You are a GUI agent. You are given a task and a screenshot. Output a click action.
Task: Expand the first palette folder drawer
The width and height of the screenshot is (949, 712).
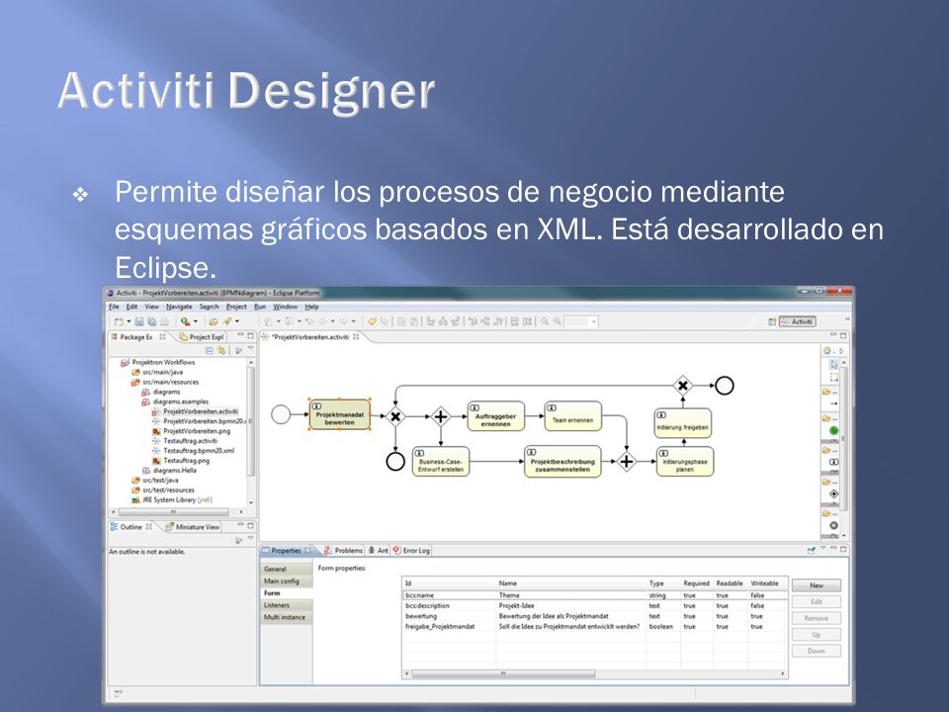[828, 392]
